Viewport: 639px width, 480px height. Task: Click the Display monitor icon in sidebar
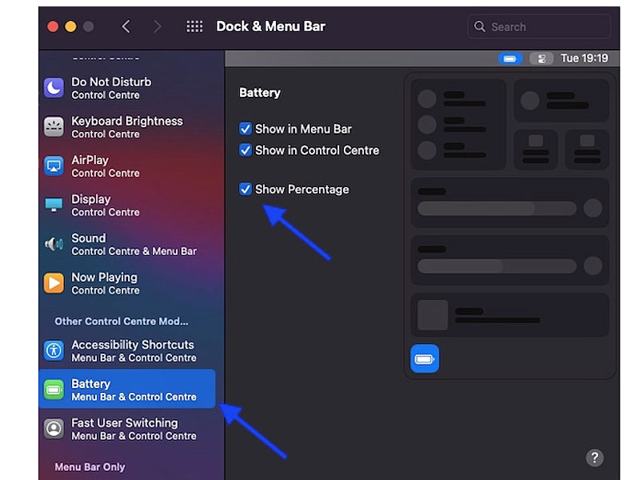click(54, 205)
